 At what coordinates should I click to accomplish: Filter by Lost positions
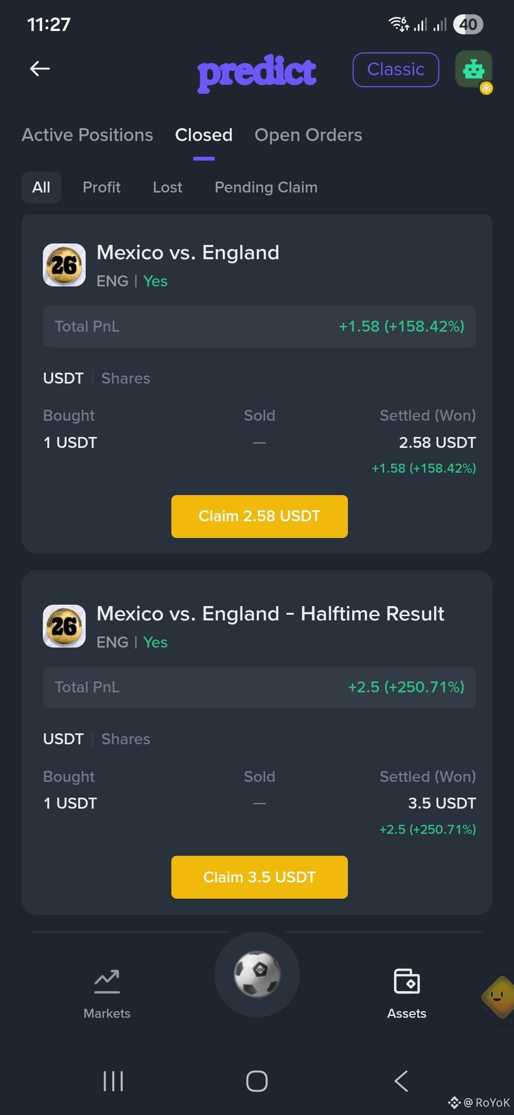click(168, 187)
